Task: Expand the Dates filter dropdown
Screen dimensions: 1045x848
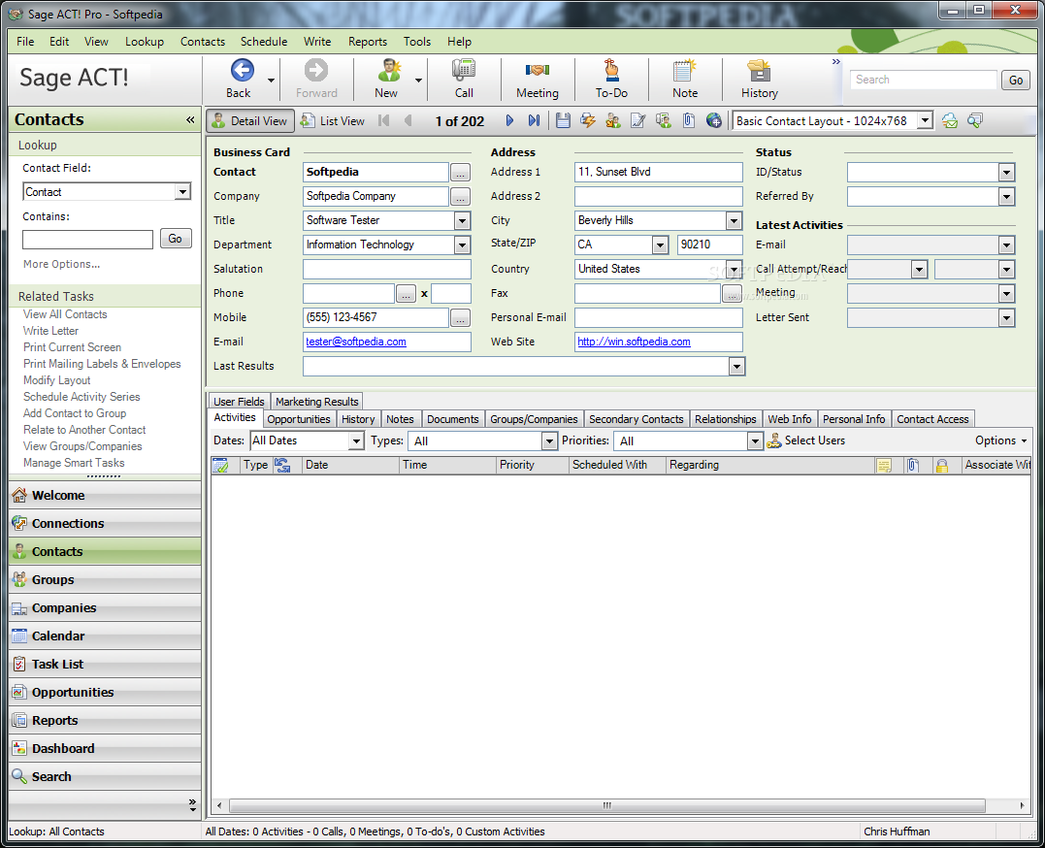Action: coord(356,440)
